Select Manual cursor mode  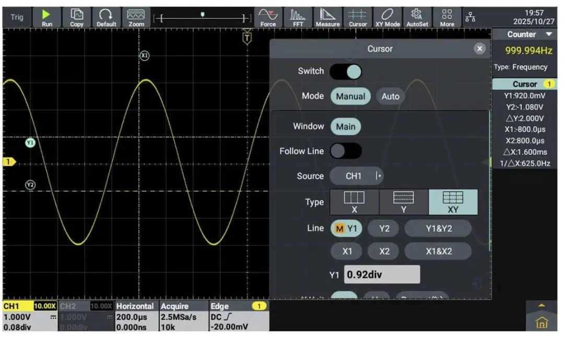[x=350, y=97]
